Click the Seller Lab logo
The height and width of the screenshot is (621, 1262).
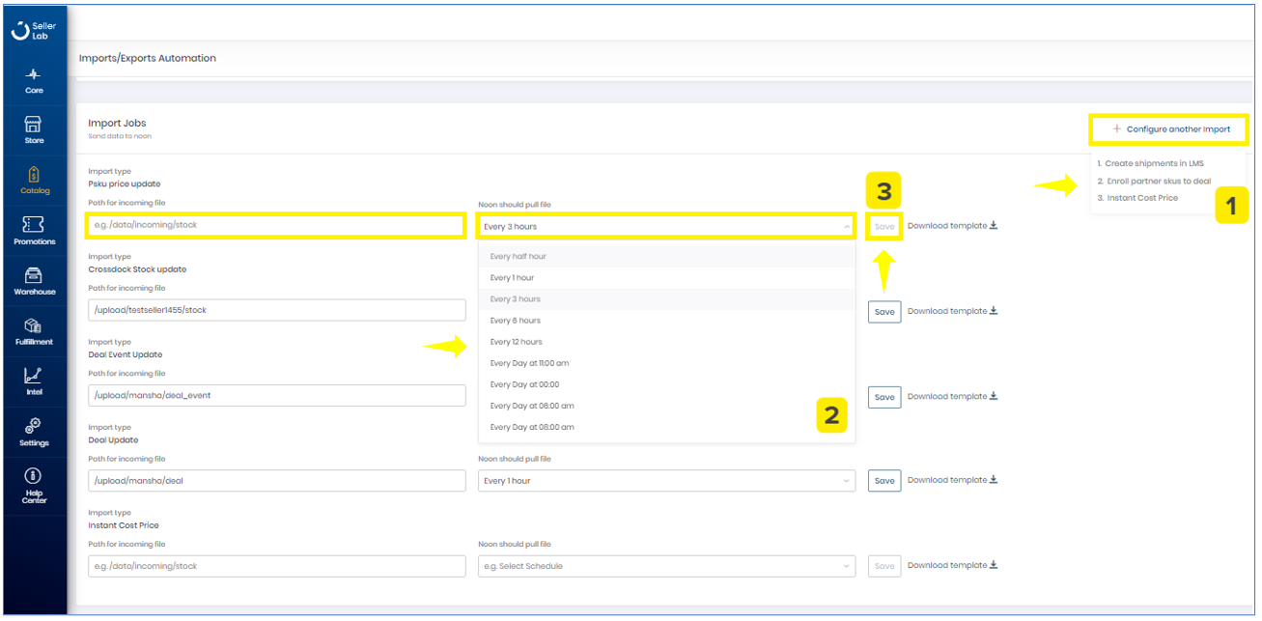34,31
